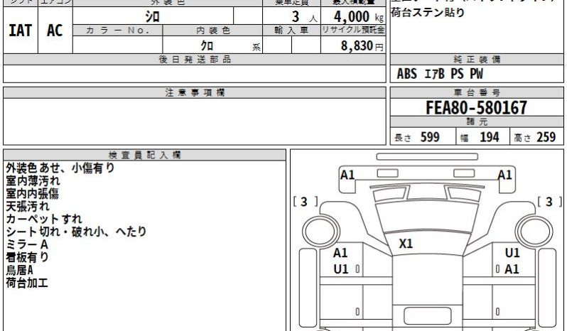Image resolution: width=567 pixels, height=331 pixels.
Task: Click the PW equipment entry
Action: pyautogui.click(x=476, y=74)
